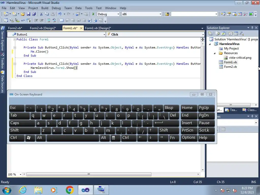This screenshot has height=195, width=260.
Task: Toggle the left Alt key on On-Screen Keyboard
Action: [x=41, y=138]
